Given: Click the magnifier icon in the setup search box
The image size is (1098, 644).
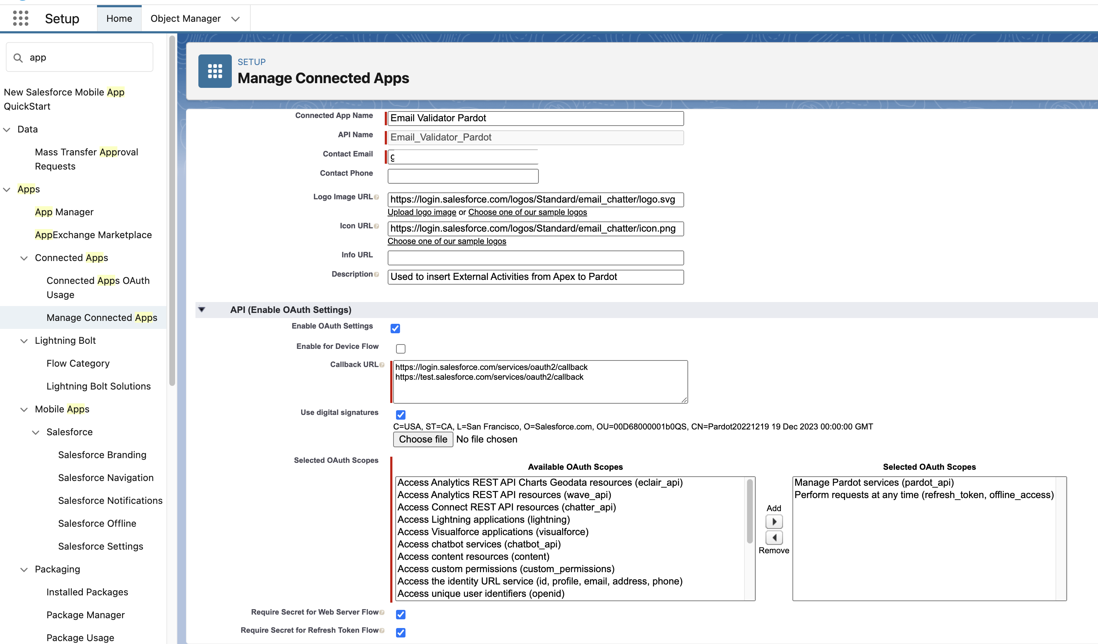Looking at the screenshot, I should (18, 57).
